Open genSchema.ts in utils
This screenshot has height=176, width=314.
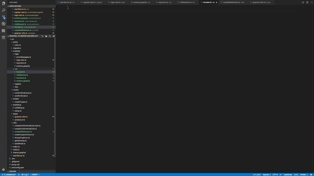point(21,141)
